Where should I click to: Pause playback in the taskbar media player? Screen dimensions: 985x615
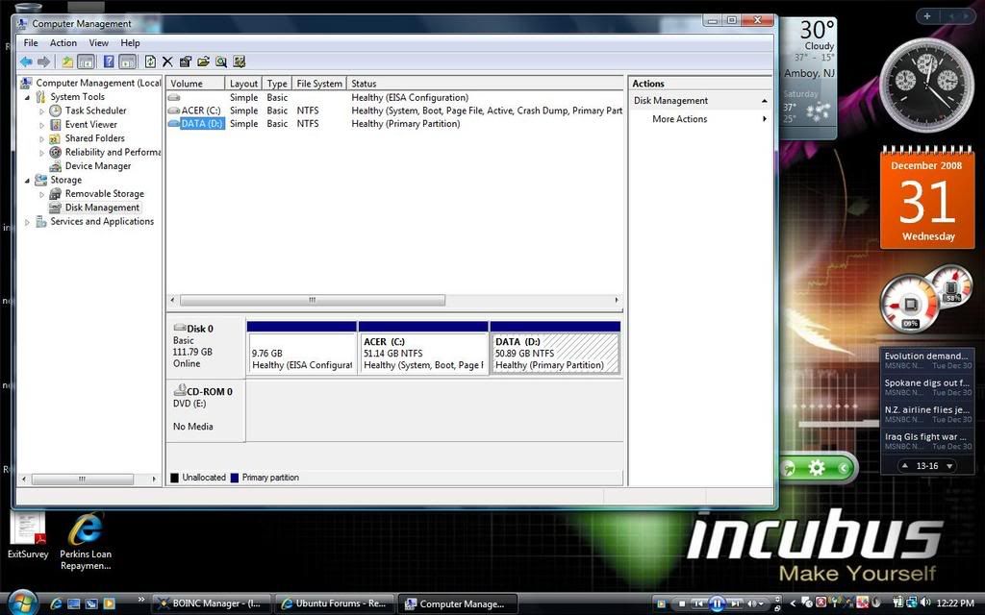point(717,603)
